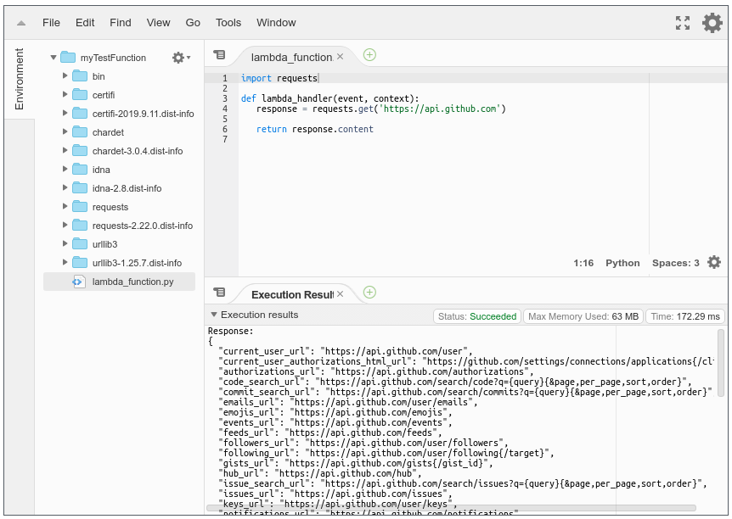Expand the idna folder arrow
Screen dimensions: 732x519
point(65,169)
